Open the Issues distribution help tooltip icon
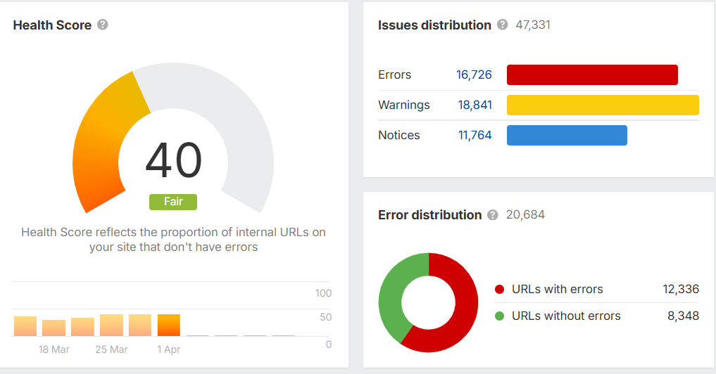This screenshot has height=374, width=716. [x=502, y=25]
